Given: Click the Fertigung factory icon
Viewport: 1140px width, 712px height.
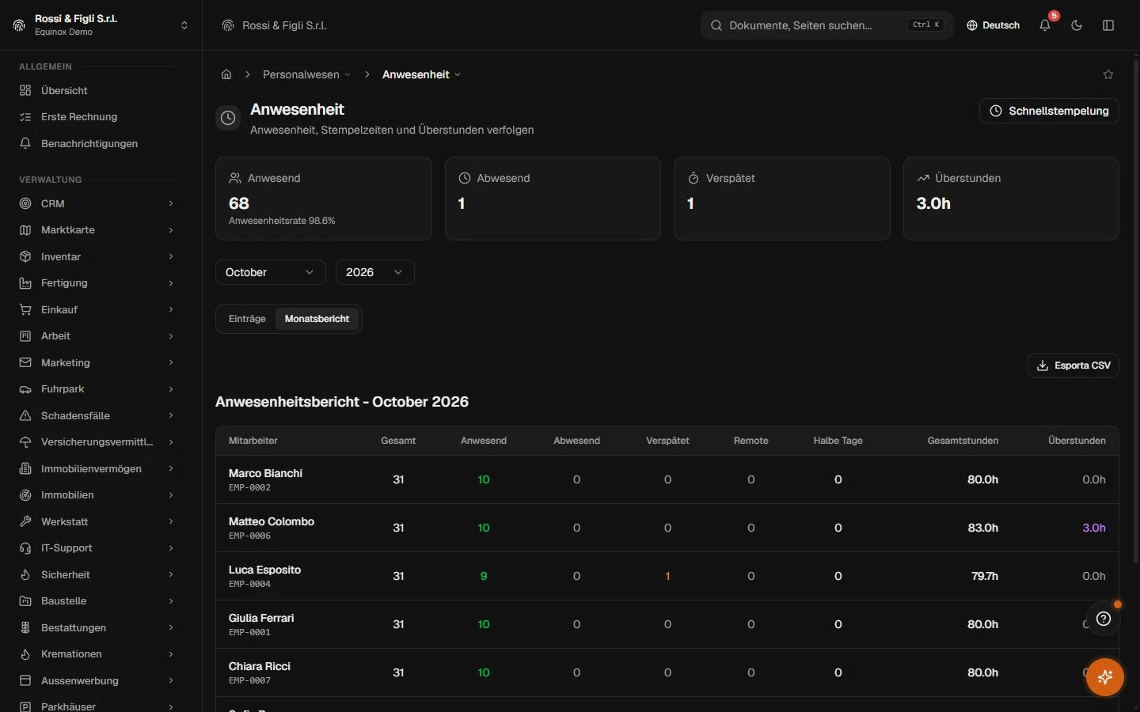Looking at the screenshot, I should point(25,283).
